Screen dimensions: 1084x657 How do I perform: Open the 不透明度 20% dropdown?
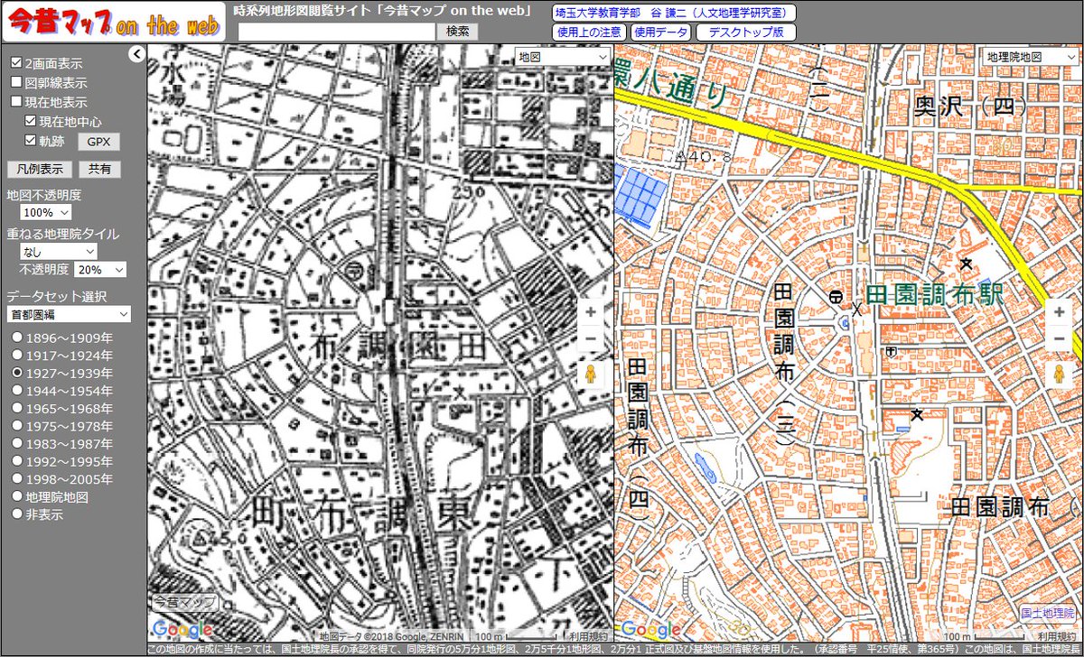pyautogui.click(x=100, y=269)
